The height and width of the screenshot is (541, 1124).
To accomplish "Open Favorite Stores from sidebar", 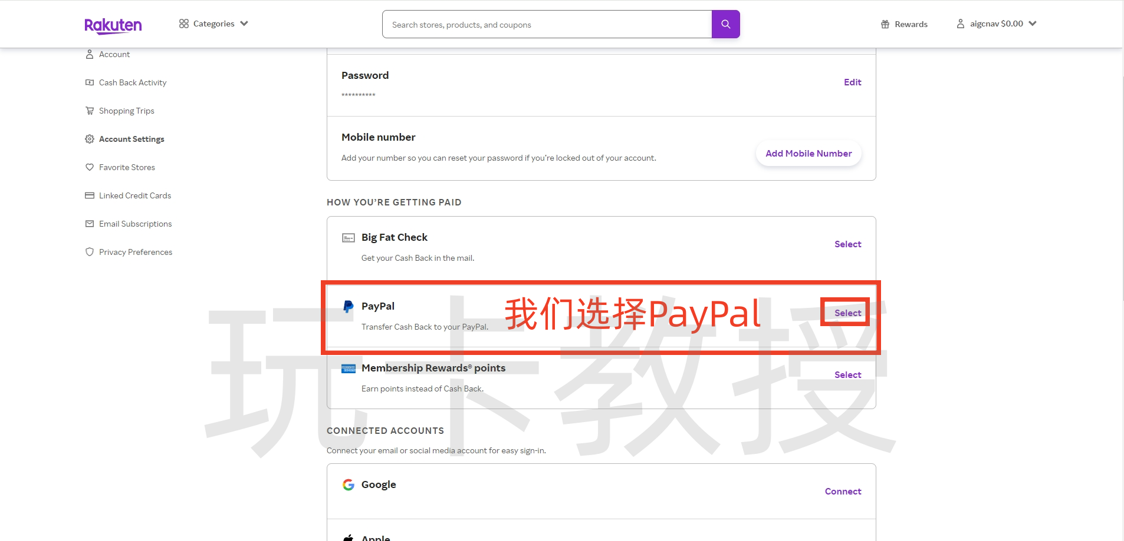I will coord(127,167).
